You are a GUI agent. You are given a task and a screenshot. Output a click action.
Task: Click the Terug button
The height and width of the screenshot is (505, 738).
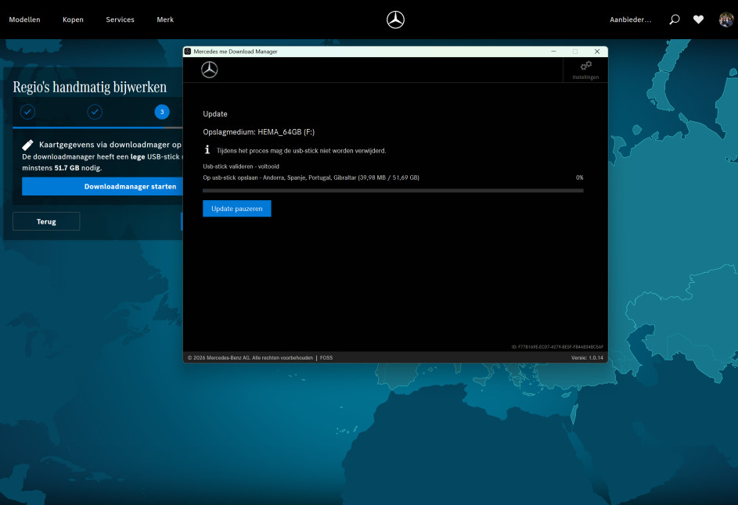click(46, 221)
